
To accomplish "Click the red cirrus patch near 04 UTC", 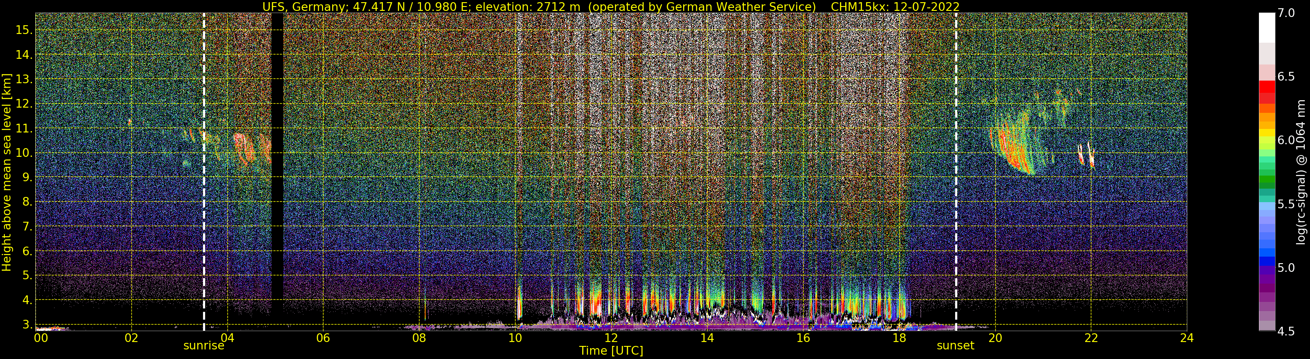I will (x=244, y=148).
